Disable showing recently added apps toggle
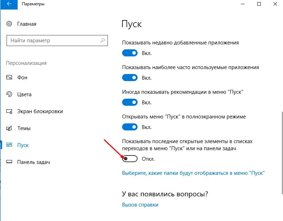The image size is (283, 221). point(130,53)
